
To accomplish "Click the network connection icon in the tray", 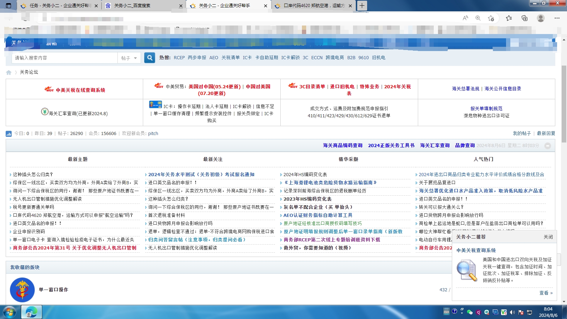I will 529,312.
